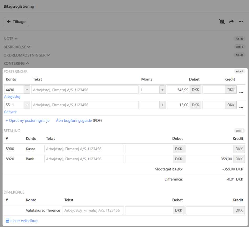Open the Åbn bogføringsguide PDF link

[x=74, y=120]
